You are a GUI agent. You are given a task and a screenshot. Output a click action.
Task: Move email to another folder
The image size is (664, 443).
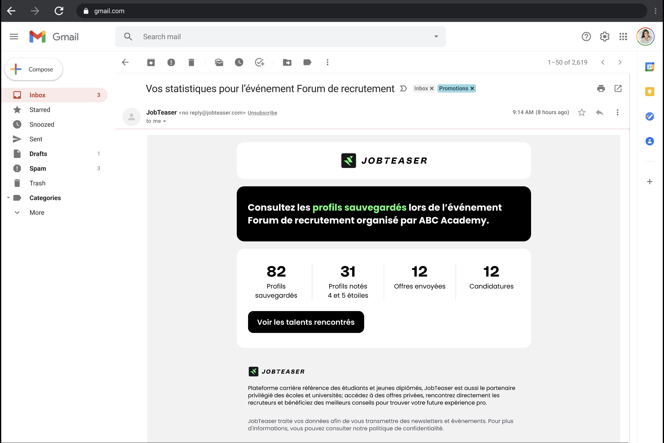287,62
